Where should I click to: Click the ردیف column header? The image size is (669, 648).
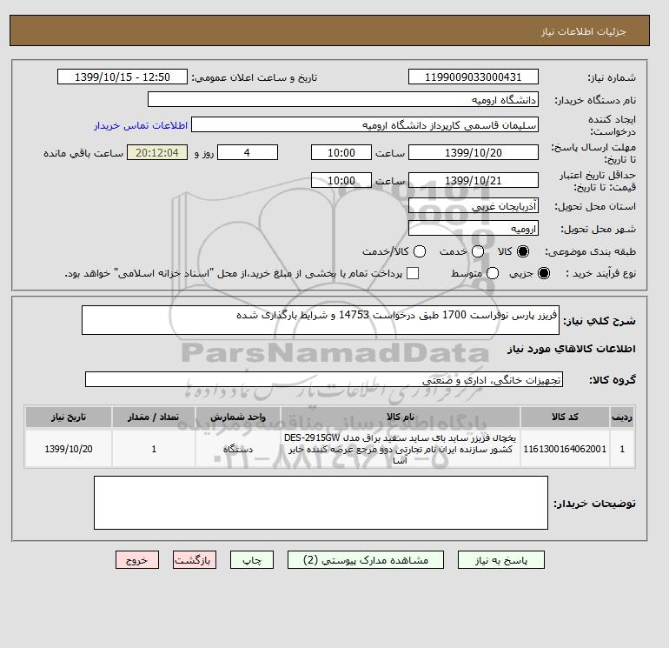[622, 417]
